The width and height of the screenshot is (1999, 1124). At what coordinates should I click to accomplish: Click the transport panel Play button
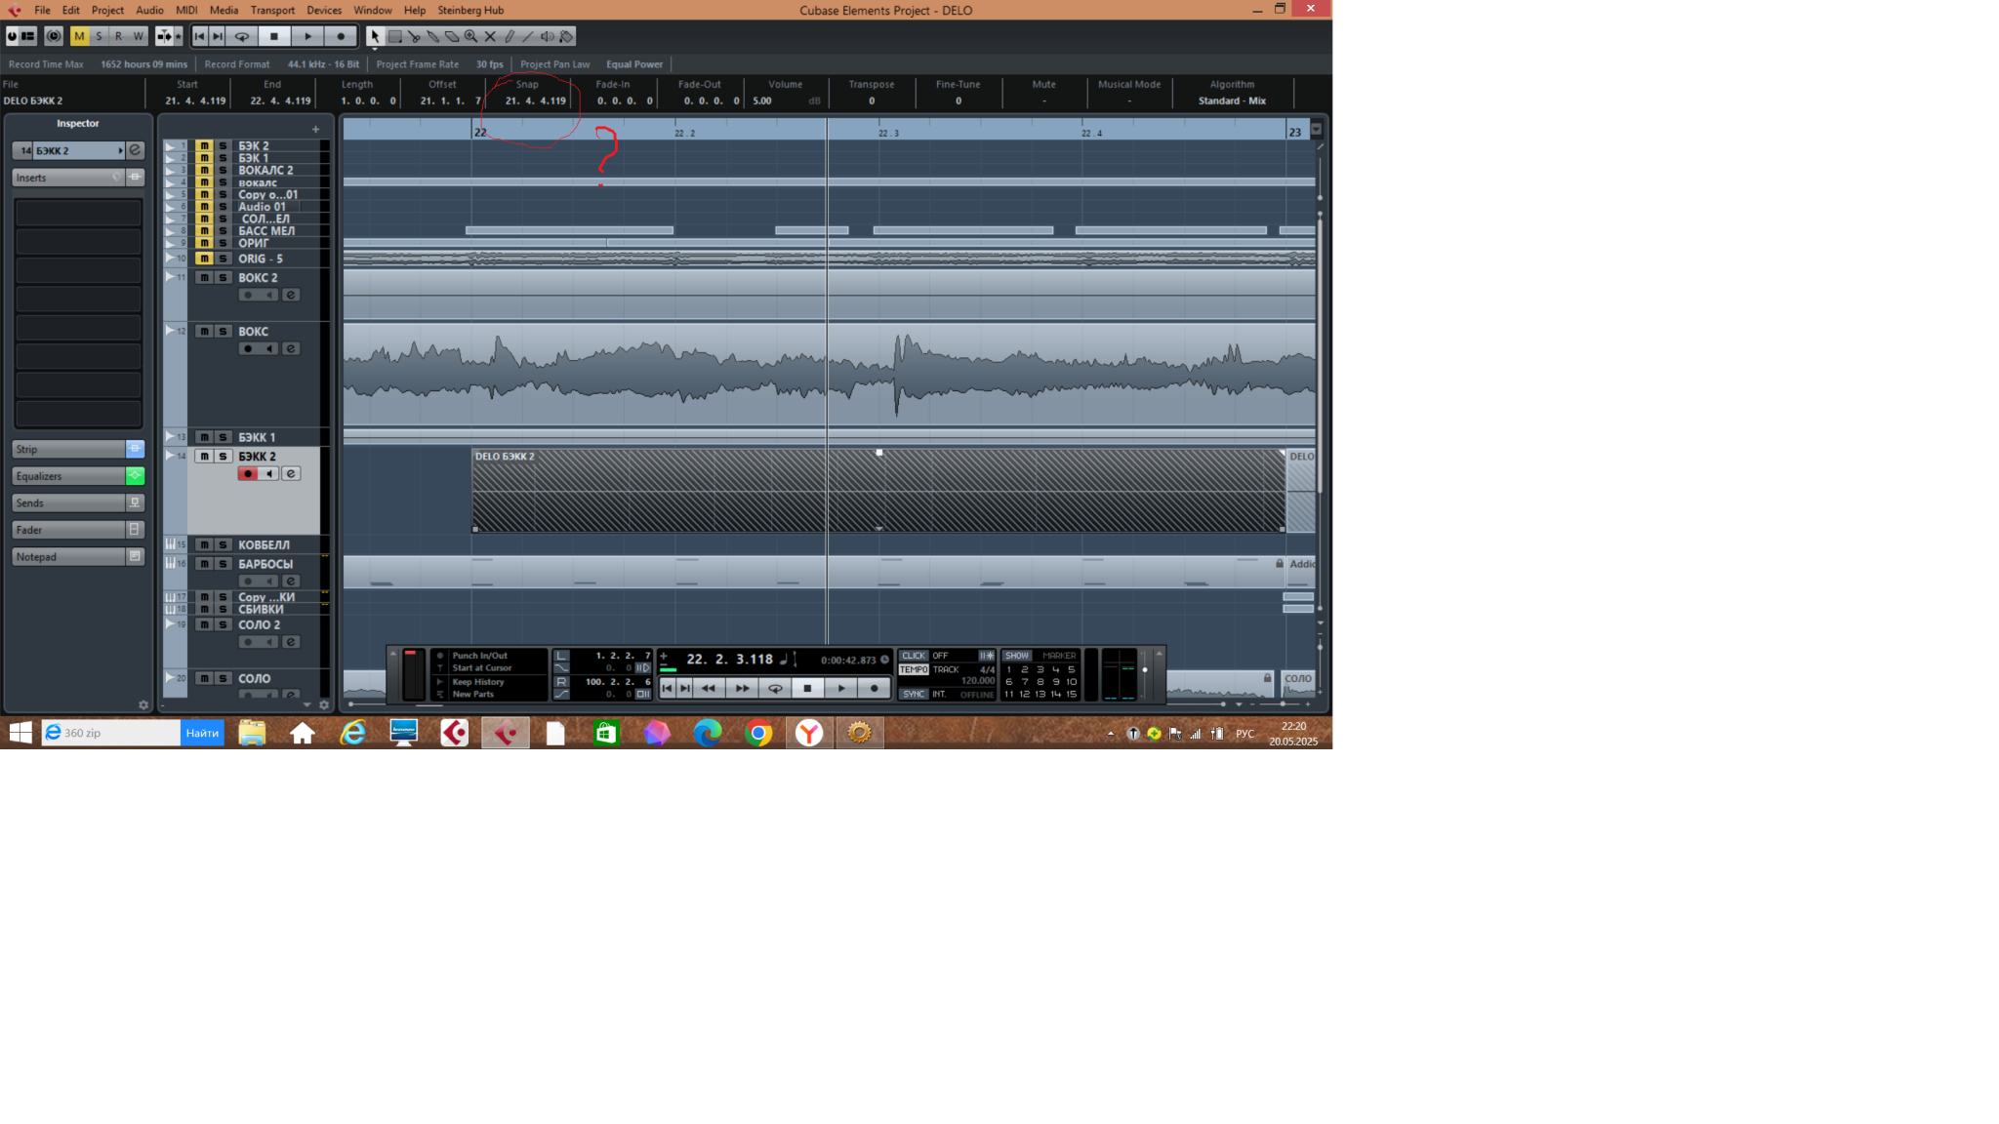coord(841,688)
